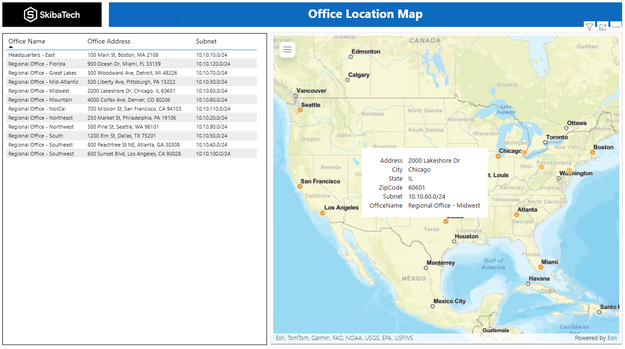Open the filter icon on the map visual

click(x=589, y=27)
